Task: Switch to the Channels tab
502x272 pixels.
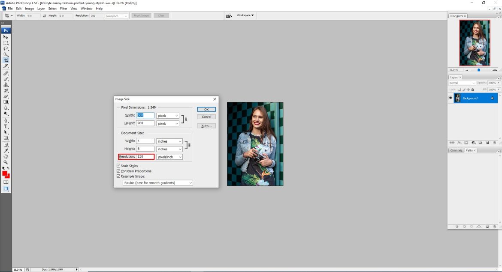Action: (456, 150)
